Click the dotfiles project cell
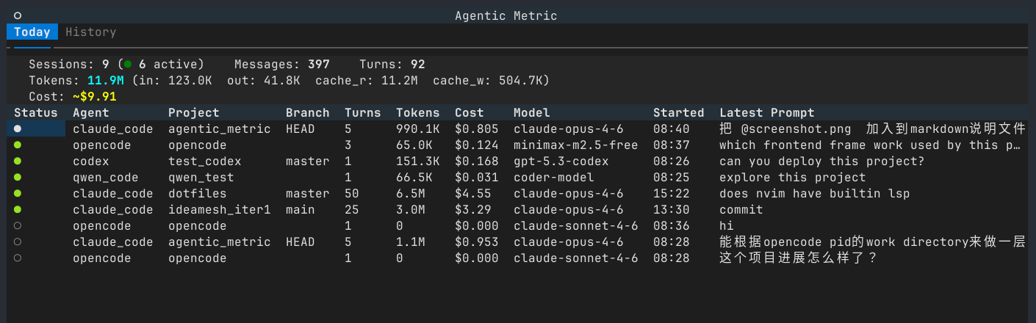The image size is (1036, 323). pyautogui.click(x=198, y=193)
